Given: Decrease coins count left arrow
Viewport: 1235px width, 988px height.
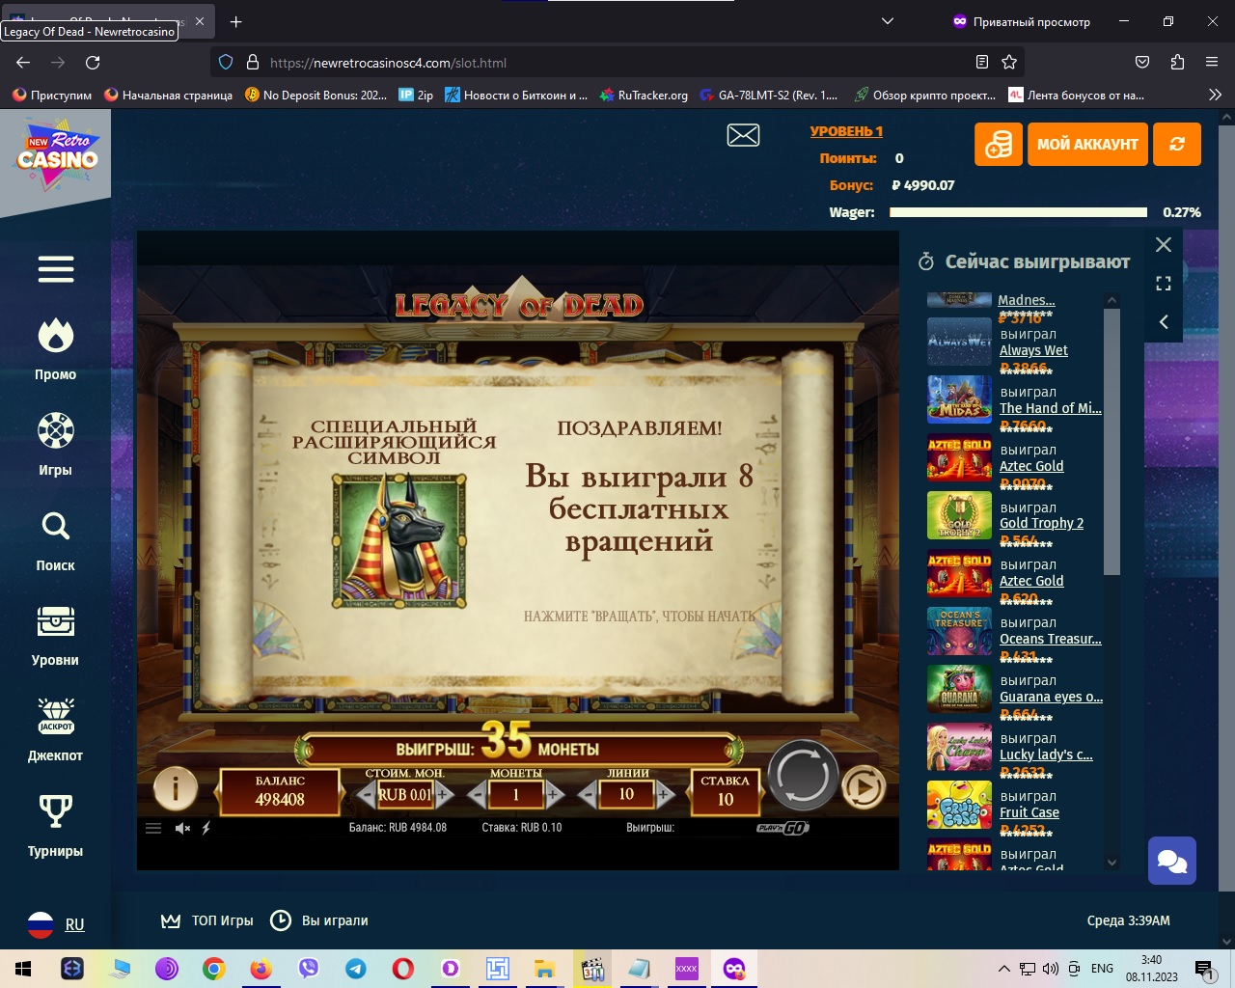Looking at the screenshot, I should coord(477,794).
